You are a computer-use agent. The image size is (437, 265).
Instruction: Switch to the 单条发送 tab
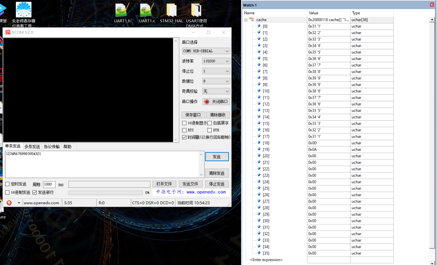tap(13, 146)
